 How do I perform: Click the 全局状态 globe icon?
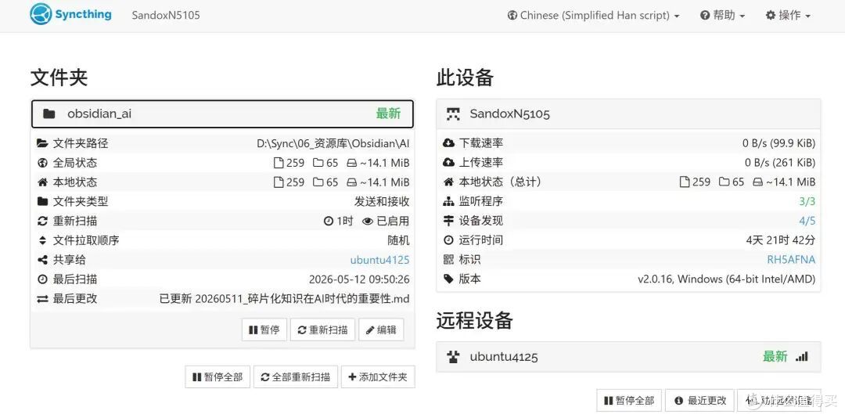(x=42, y=163)
